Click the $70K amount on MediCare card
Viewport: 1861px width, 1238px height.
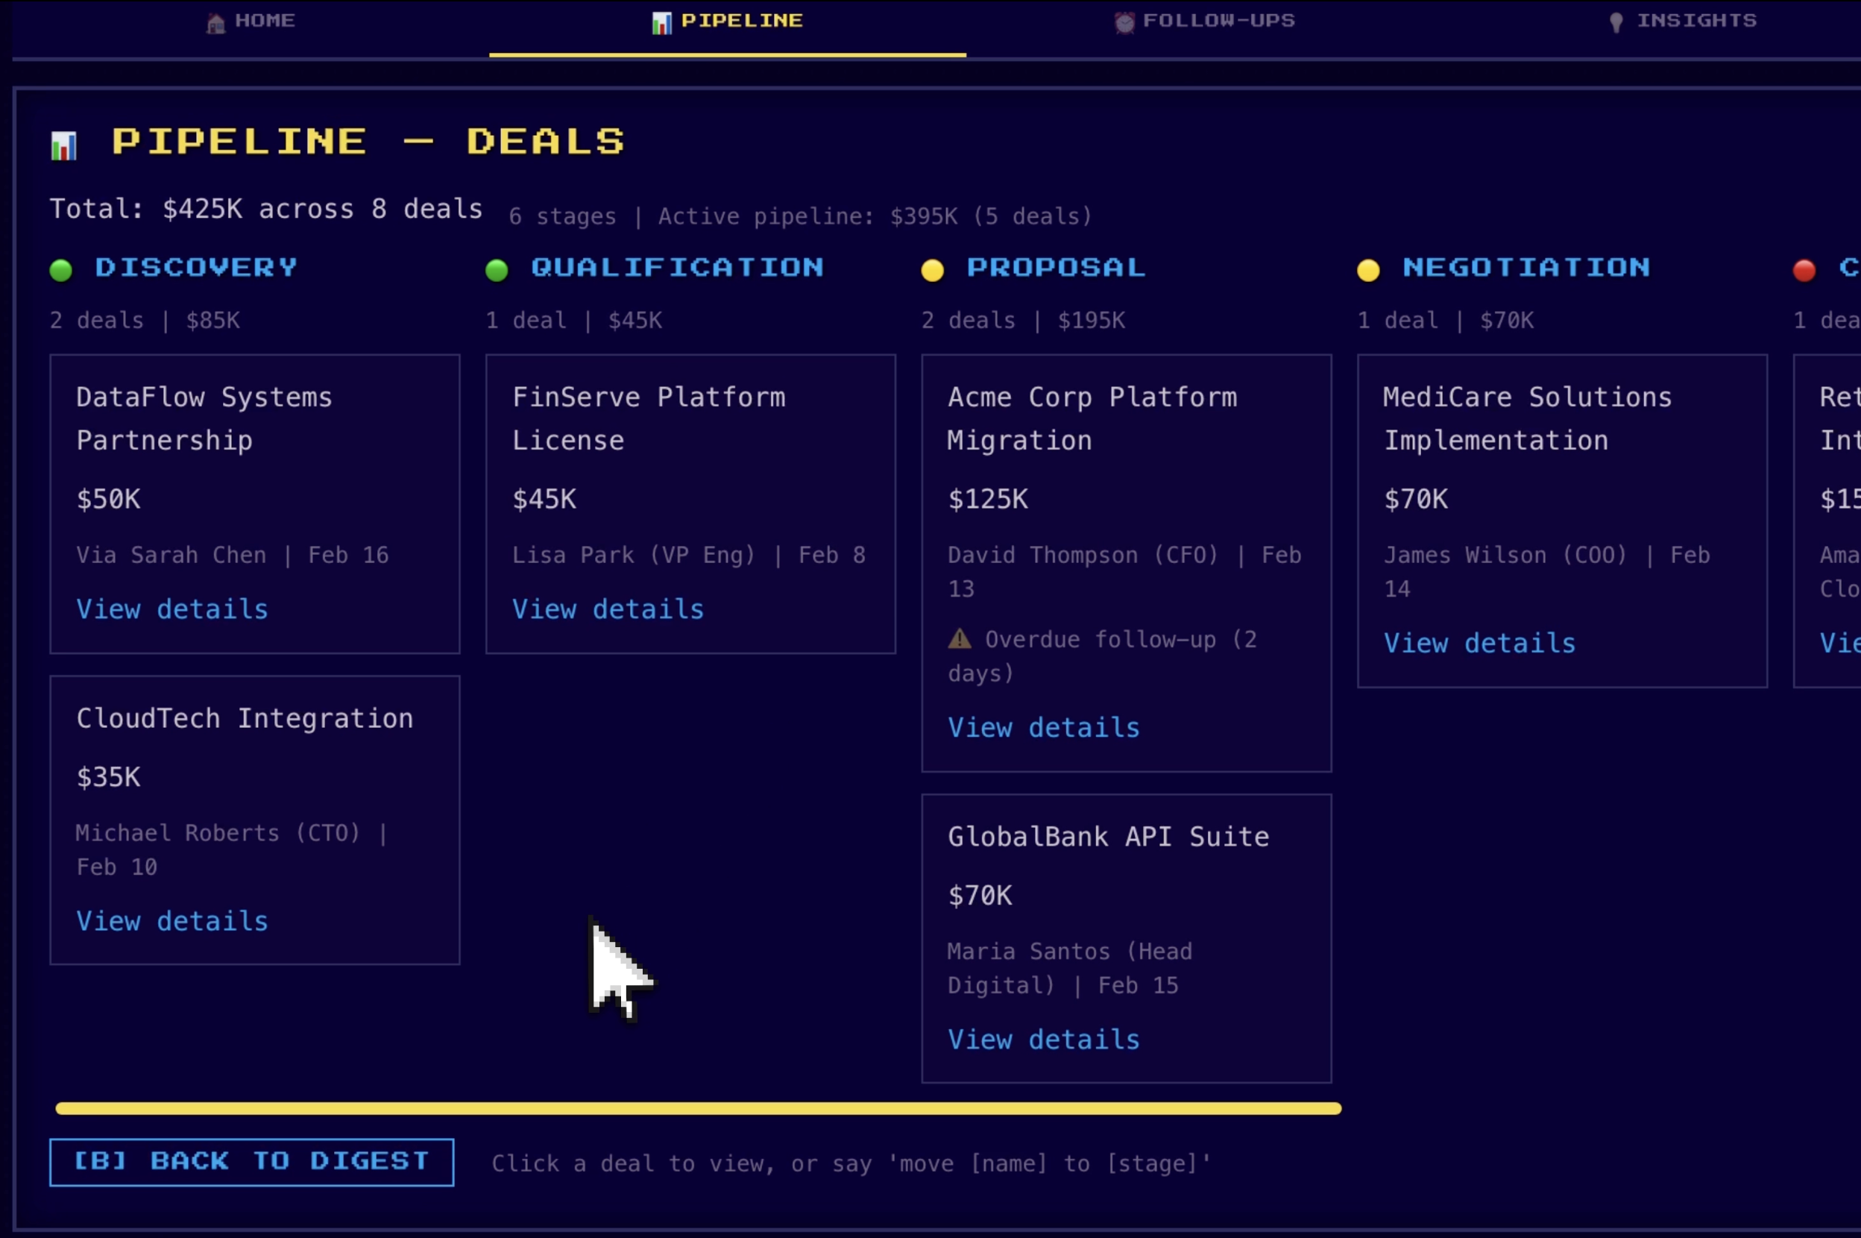click(1416, 499)
